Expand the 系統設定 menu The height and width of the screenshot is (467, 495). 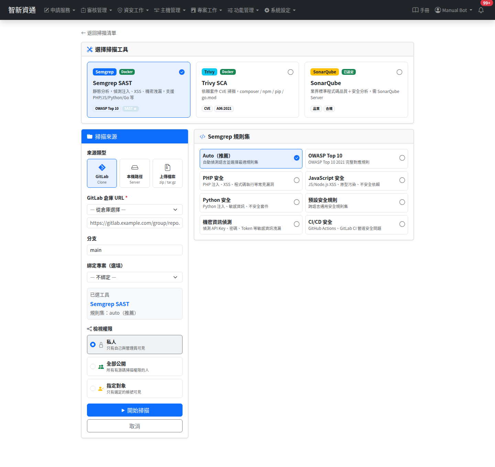280,10
